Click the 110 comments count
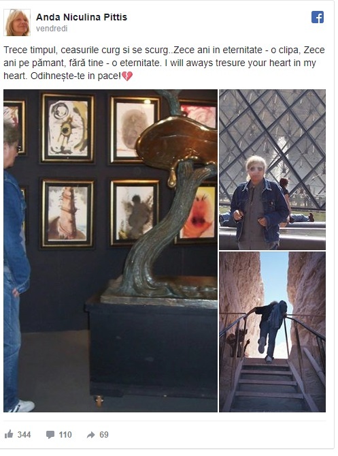The width and height of the screenshot is (338, 456). [65, 434]
